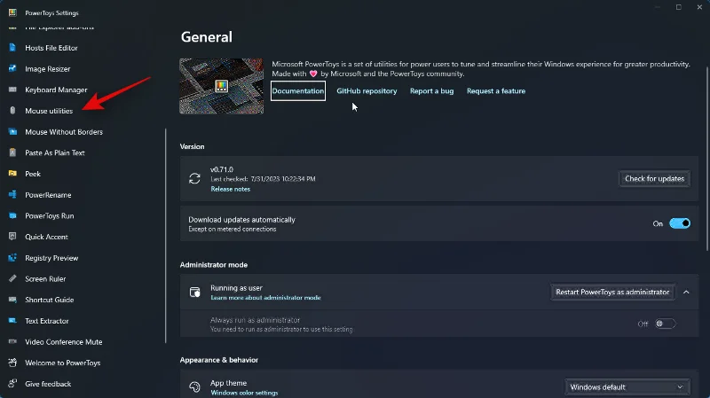Click the Screen Ruler icon
Screen dimensions: 710x398
(x=12, y=279)
